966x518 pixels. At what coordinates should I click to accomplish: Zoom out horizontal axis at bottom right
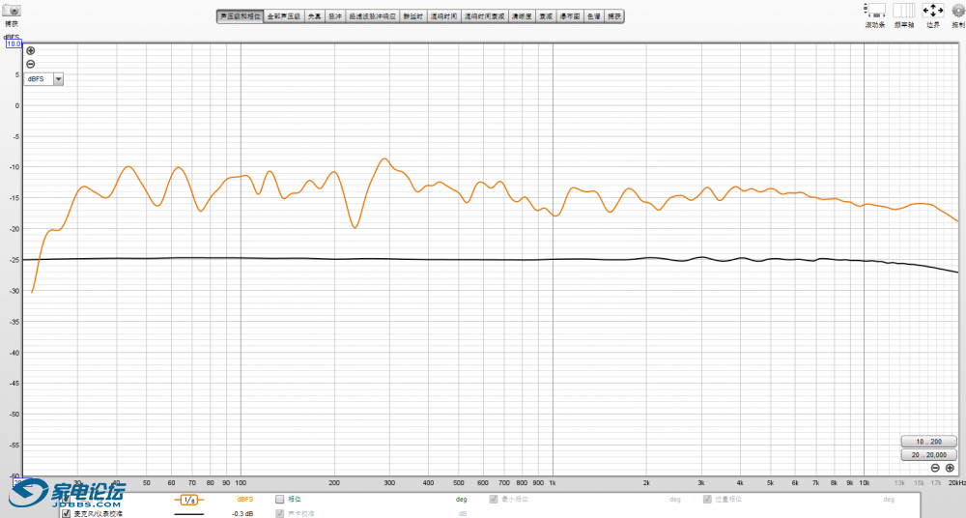point(935,468)
